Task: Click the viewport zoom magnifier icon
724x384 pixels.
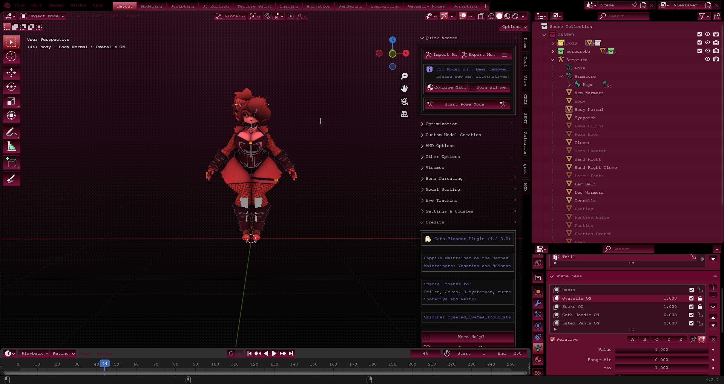Action: 404,76
